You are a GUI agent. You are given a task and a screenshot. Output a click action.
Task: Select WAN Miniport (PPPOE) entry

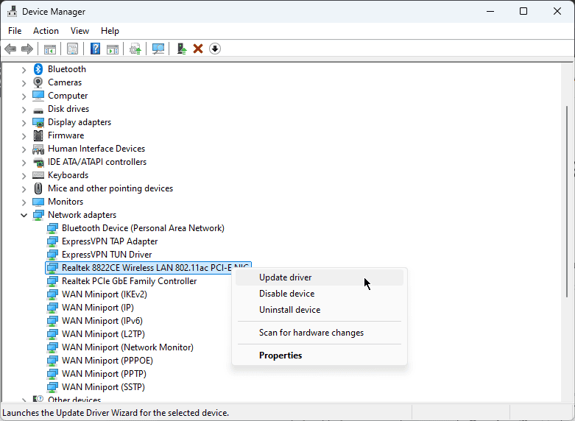[107, 361]
